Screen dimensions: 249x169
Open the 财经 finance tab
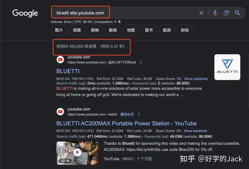(x=185, y=30)
